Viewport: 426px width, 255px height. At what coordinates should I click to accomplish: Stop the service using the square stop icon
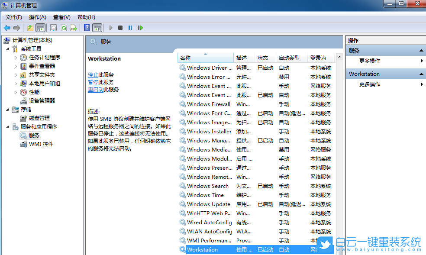pos(120,28)
